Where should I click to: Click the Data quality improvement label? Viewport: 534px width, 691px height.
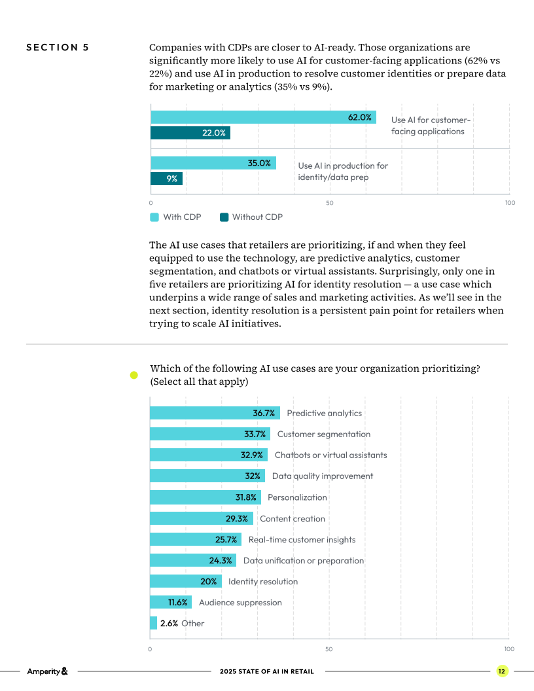(323, 476)
